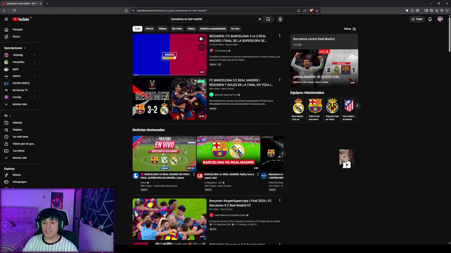
Task: Start voice search with microphone icon
Action: pos(280,19)
